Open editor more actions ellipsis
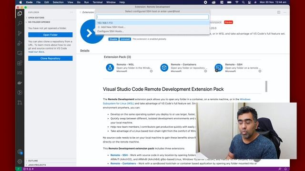Image resolution: width=305 pixels, height=171 pixels. coord(285,12)
